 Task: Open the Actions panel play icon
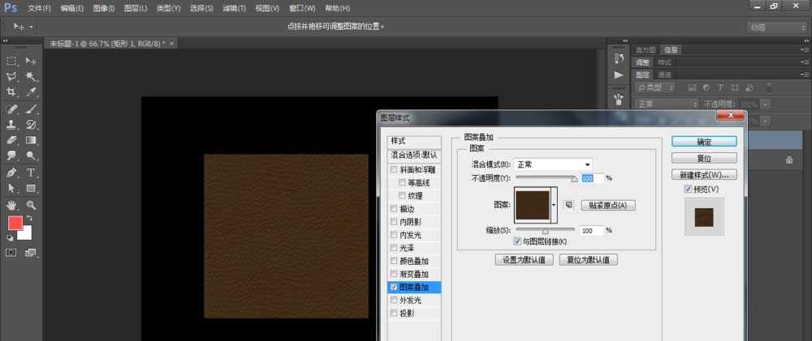coord(618,75)
